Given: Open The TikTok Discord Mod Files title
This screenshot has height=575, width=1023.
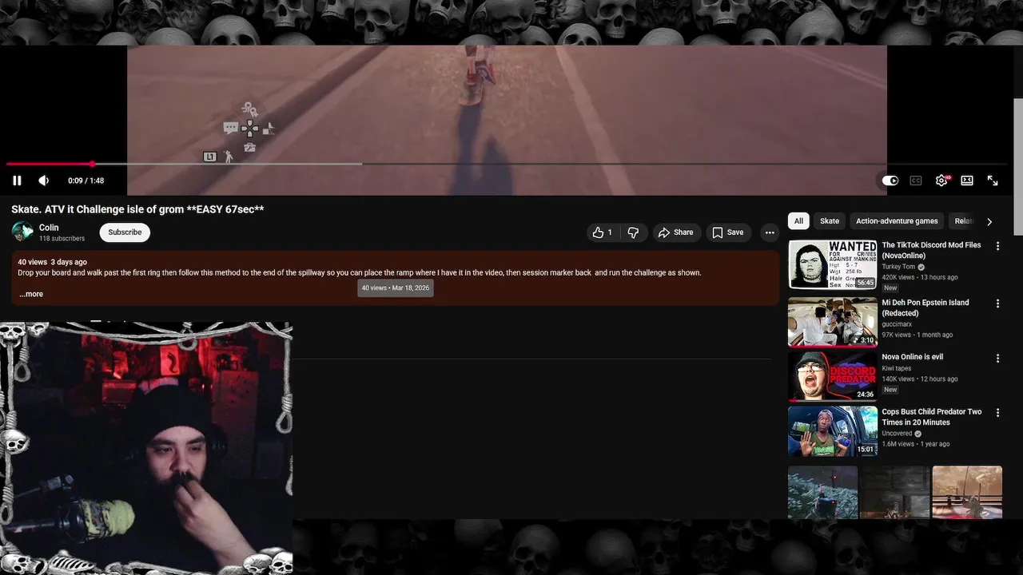Looking at the screenshot, I should (x=931, y=250).
